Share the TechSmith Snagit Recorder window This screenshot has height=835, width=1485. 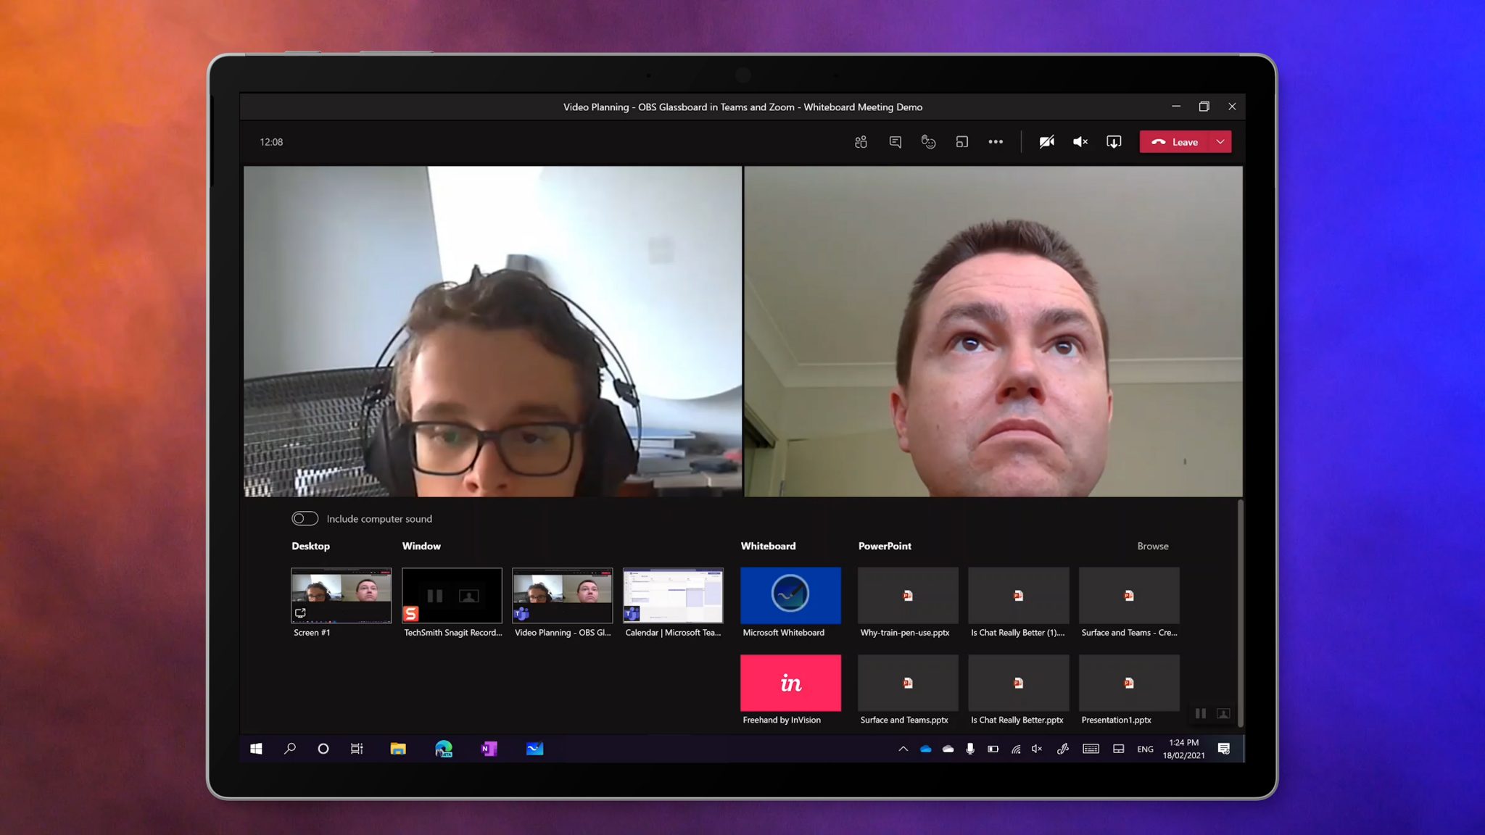tap(452, 596)
